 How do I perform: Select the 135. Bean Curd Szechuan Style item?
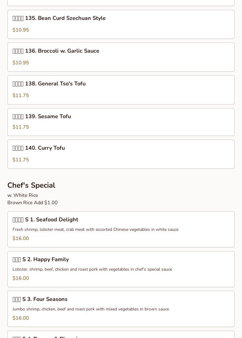(121, 24)
